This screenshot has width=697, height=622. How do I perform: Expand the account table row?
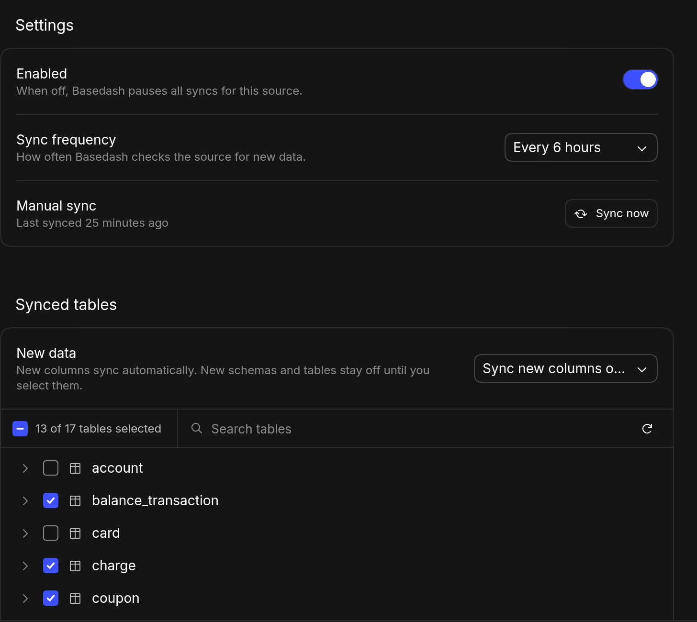pos(25,468)
